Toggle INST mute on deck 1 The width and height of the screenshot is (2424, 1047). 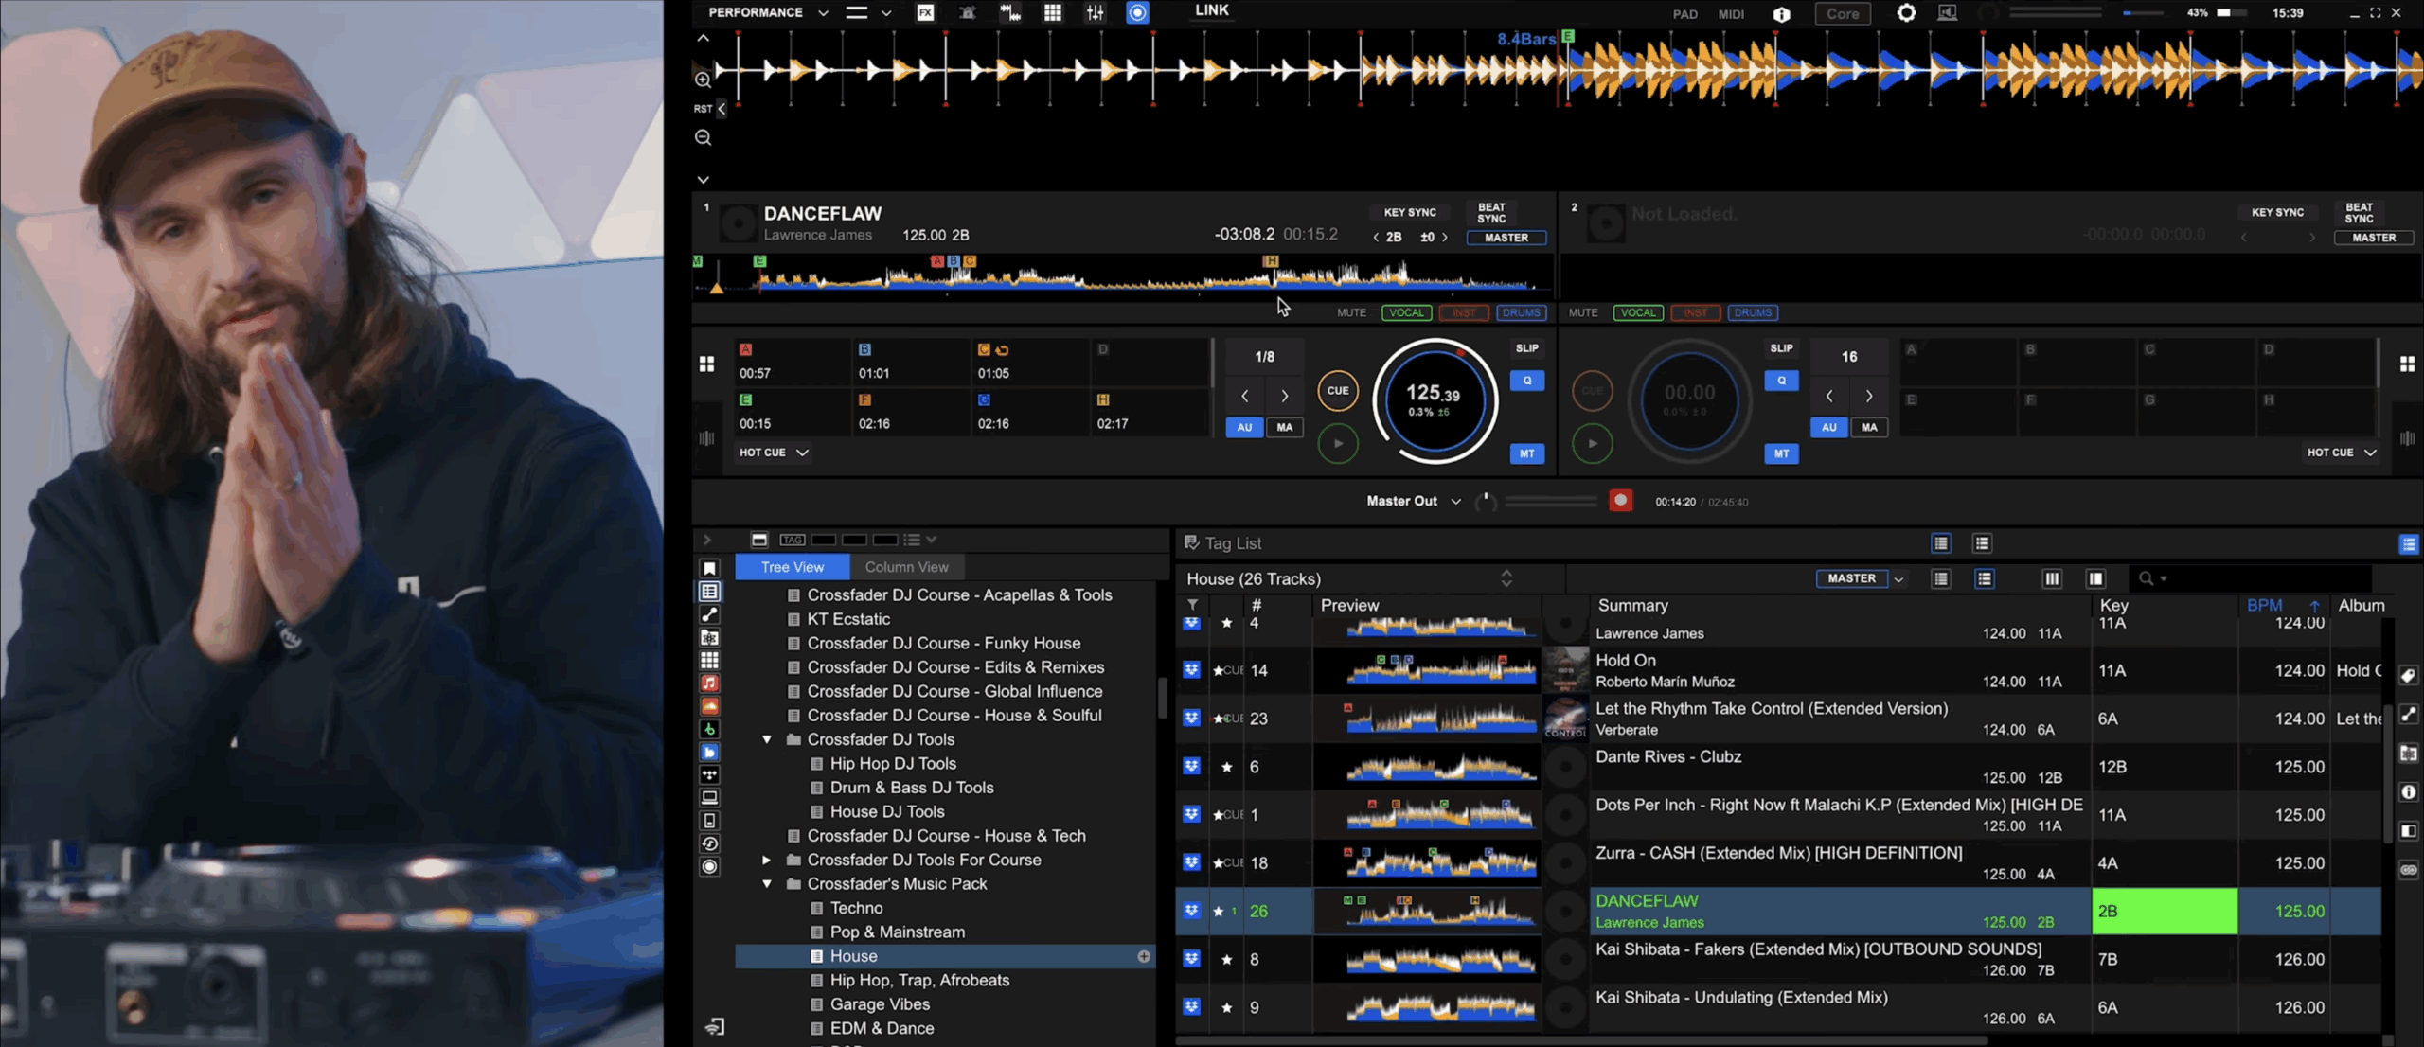tap(1464, 312)
